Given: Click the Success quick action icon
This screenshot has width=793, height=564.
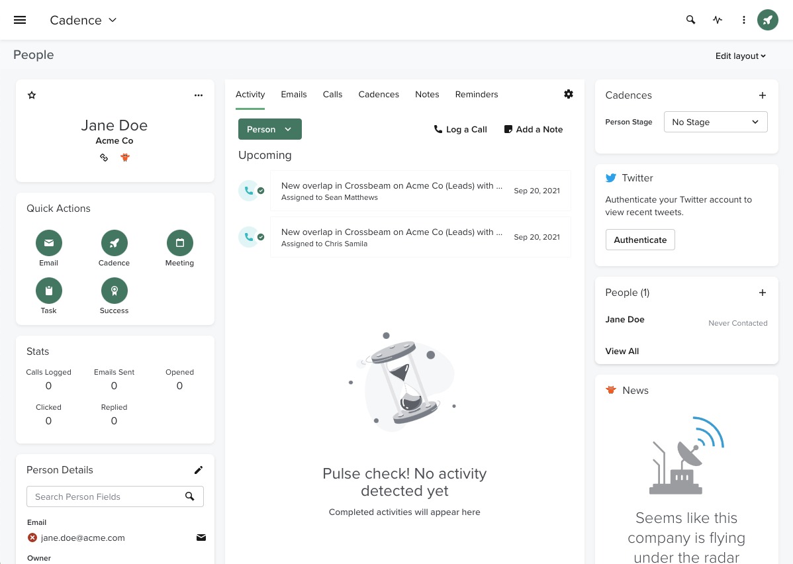Looking at the screenshot, I should coord(114,291).
